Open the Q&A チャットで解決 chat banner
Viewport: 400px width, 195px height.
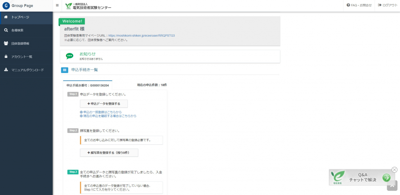359,177
